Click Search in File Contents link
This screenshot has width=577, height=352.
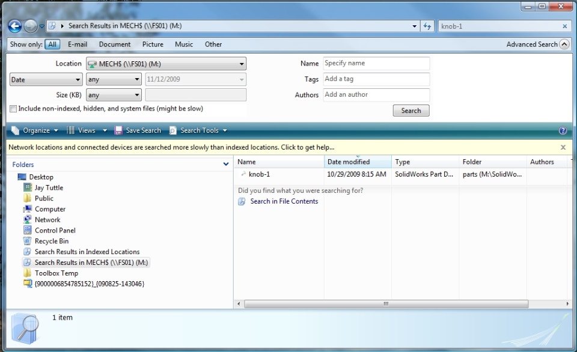coord(284,201)
